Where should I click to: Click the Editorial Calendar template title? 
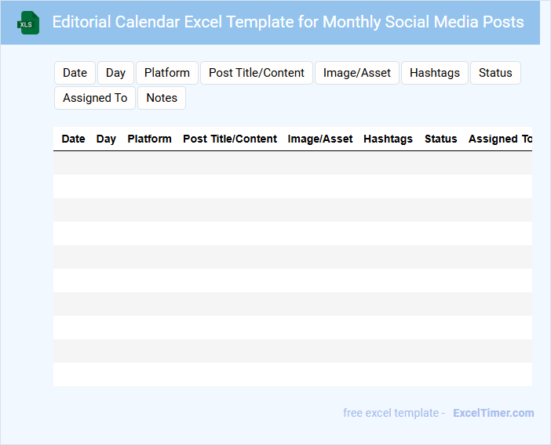click(287, 22)
